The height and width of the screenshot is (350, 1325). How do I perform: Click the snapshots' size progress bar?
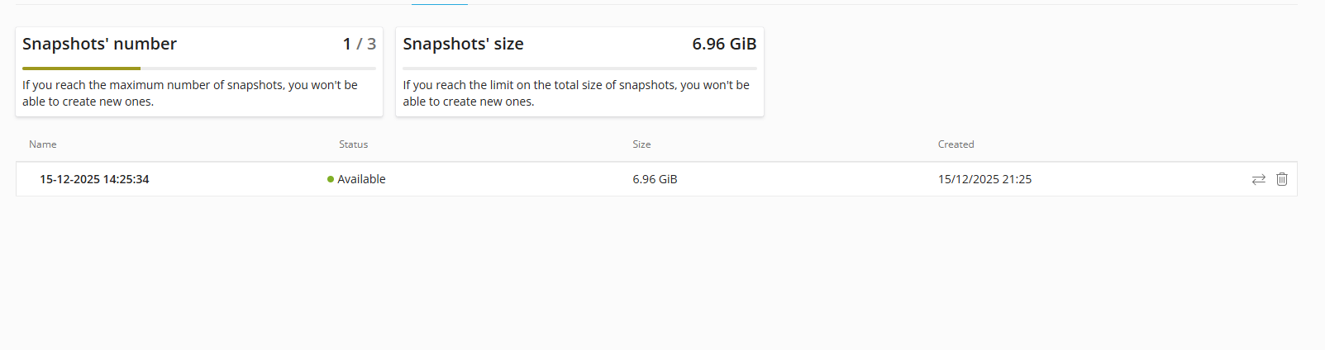coord(579,69)
